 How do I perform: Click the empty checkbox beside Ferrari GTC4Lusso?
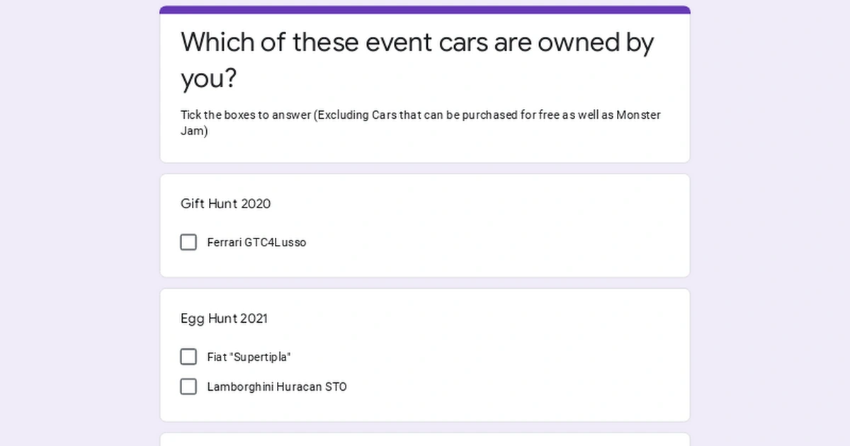point(188,242)
